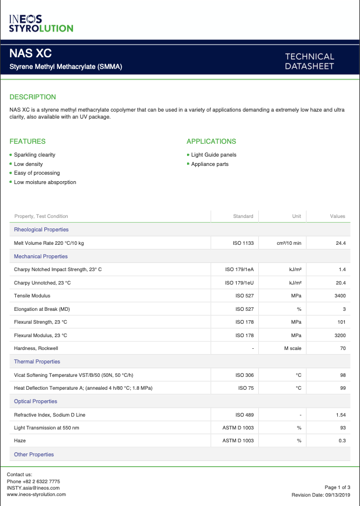Image resolution: width=360 pixels, height=506 pixels.
Task: Click the INSTY.asia@ineos.com email address
Action: click(x=33, y=487)
